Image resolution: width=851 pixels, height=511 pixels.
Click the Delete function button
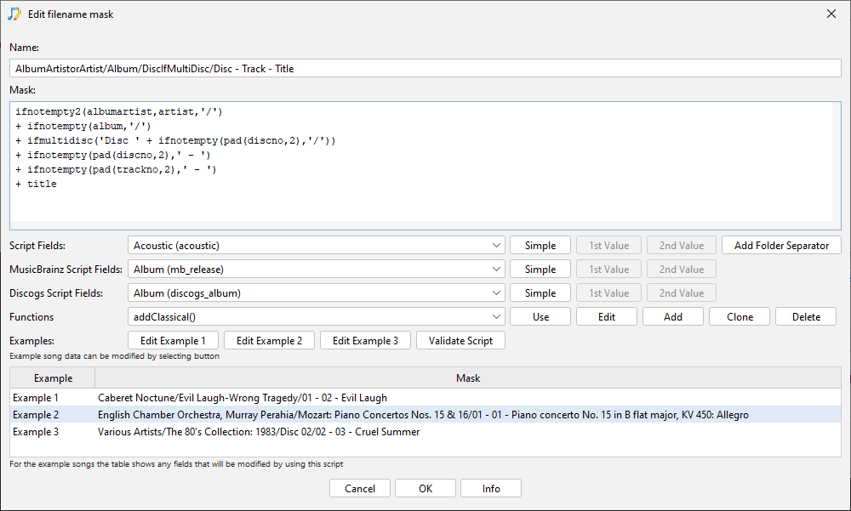coord(806,317)
